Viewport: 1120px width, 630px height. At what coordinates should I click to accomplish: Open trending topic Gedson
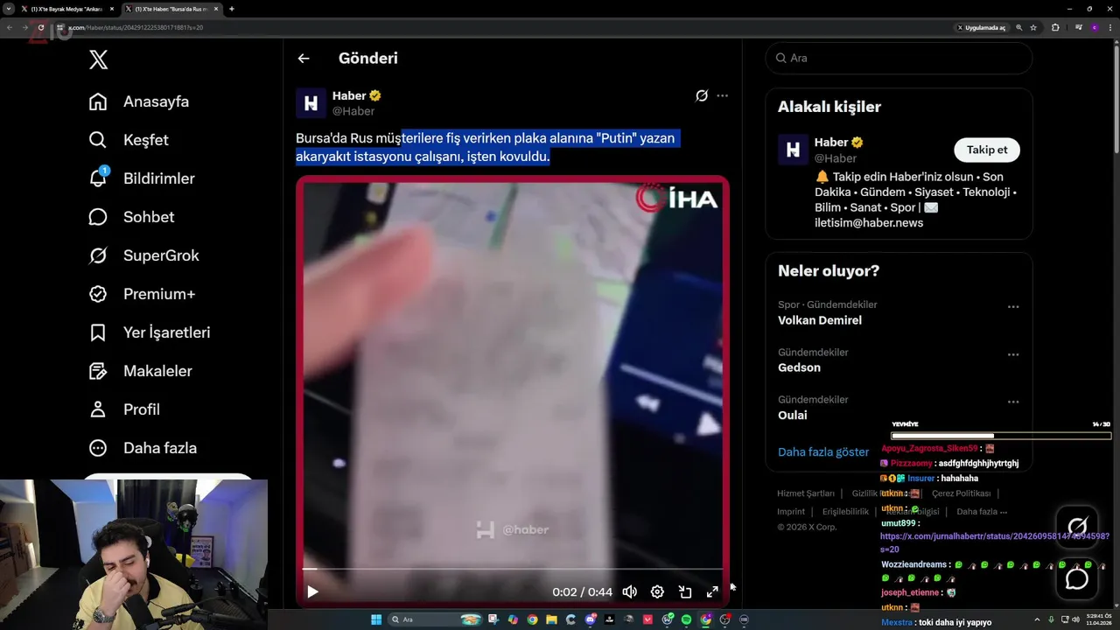pyautogui.click(x=799, y=367)
